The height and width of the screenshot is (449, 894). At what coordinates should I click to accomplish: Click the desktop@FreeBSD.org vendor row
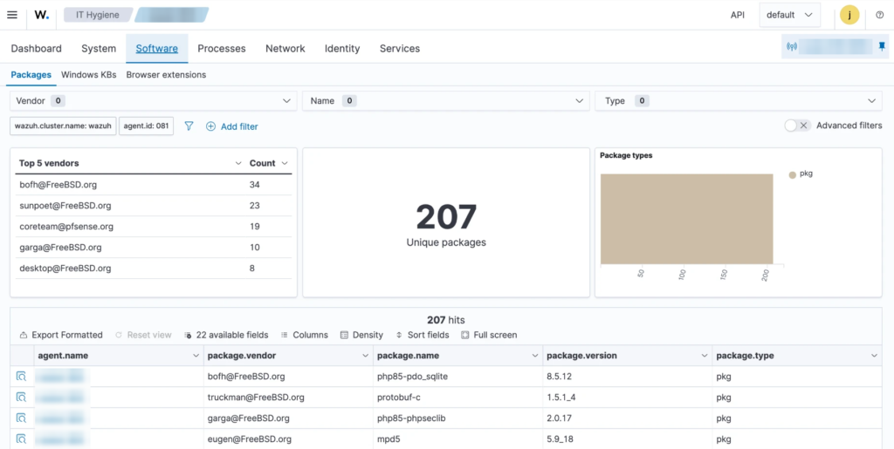(154, 268)
